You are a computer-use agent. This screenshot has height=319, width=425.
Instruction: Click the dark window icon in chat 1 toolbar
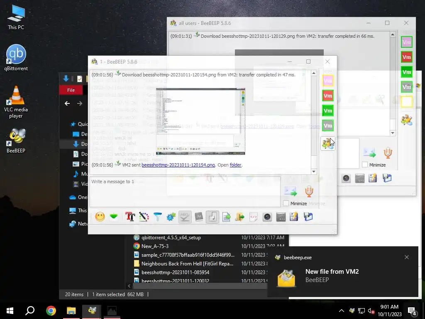point(281,217)
